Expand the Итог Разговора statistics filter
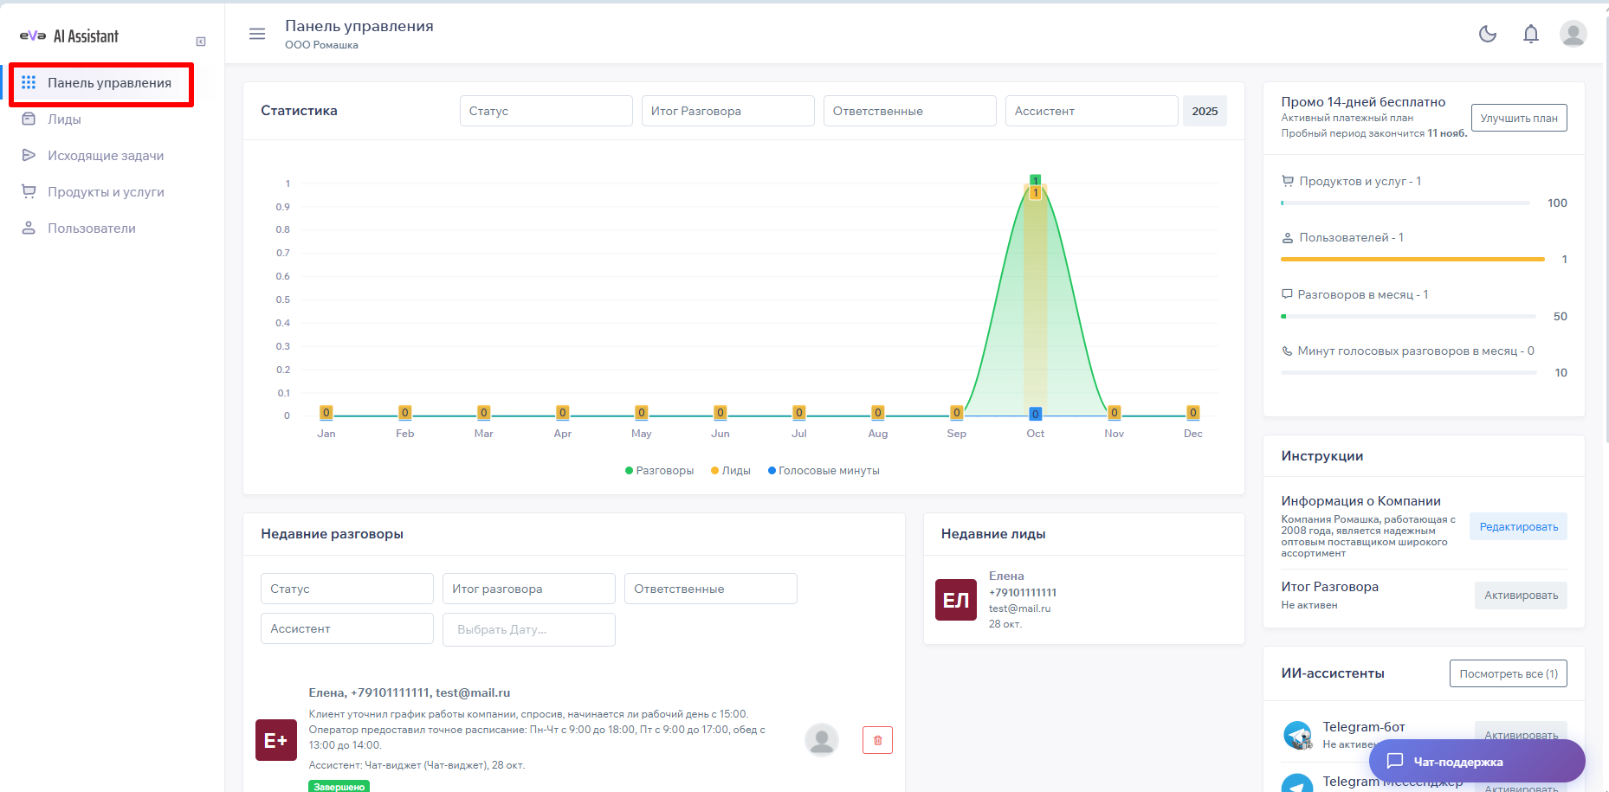The width and height of the screenshot is (1609, 792). pyautogui.click(x=727, y=111)
